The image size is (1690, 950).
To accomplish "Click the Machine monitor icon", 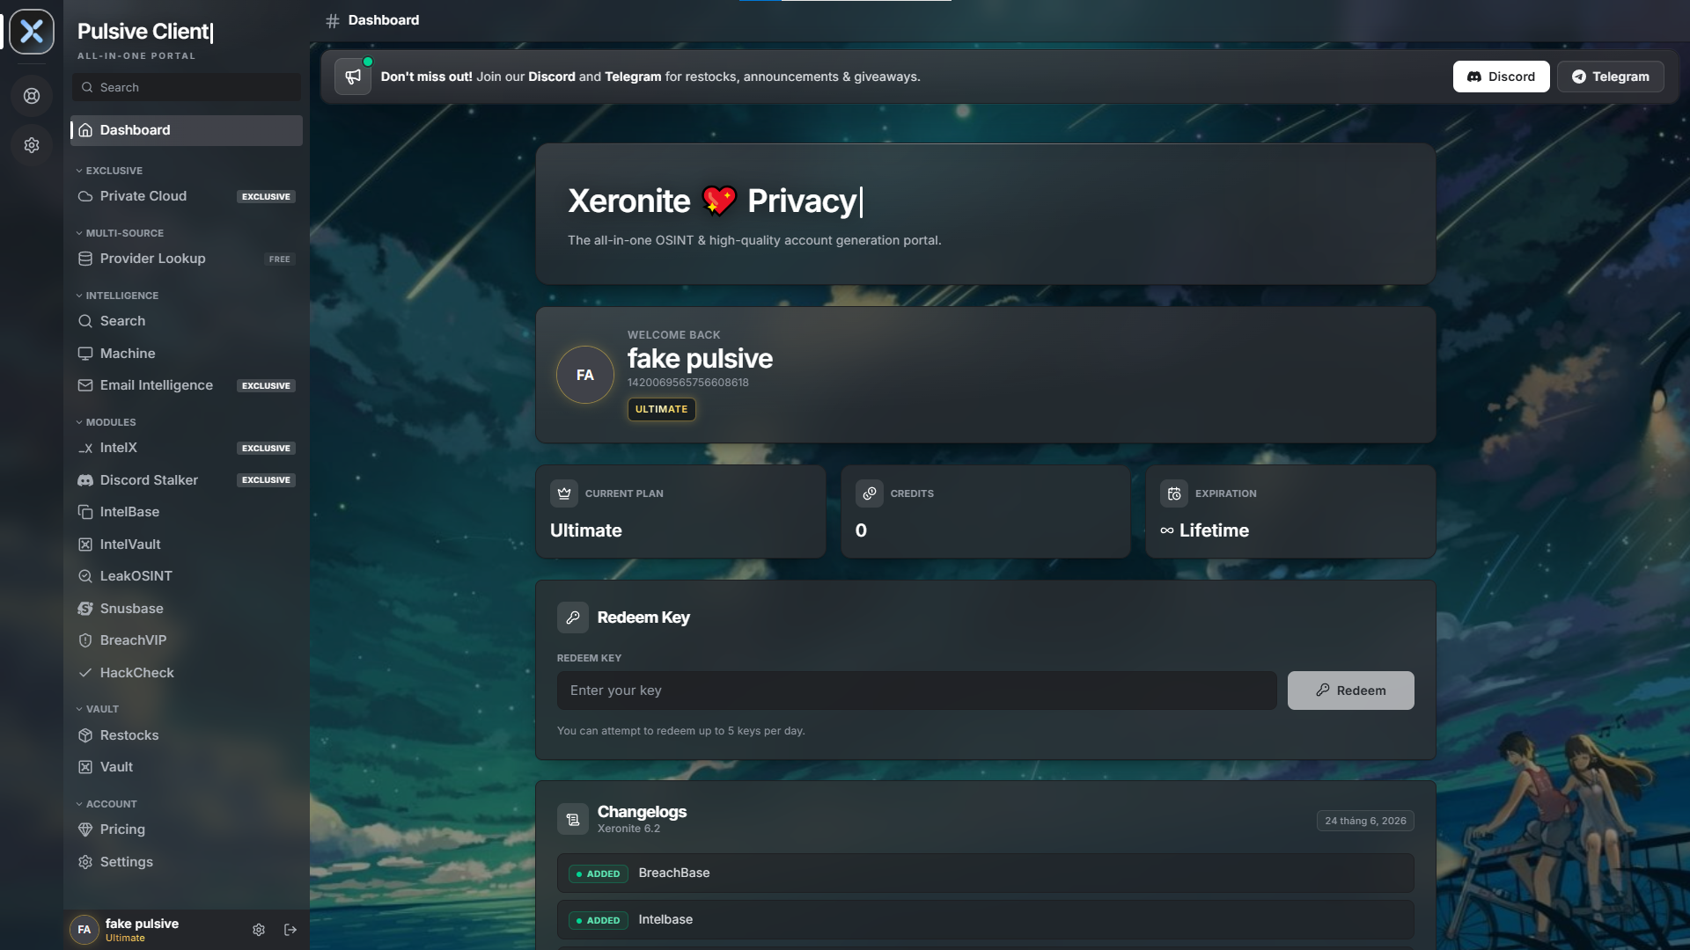I will [85, 354].
